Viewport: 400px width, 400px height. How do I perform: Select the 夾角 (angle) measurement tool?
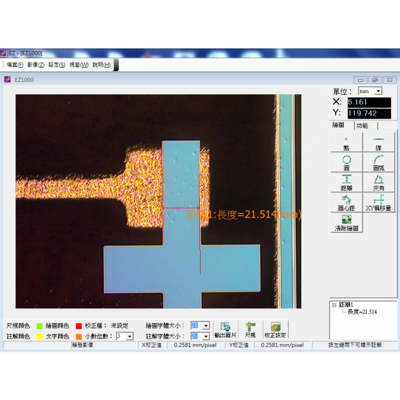[x=379, y=183]
